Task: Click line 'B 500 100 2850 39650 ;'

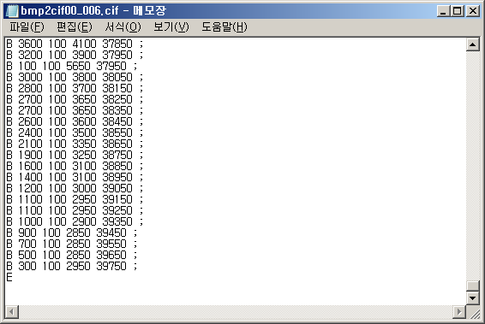Action: (x=71, y=255)
